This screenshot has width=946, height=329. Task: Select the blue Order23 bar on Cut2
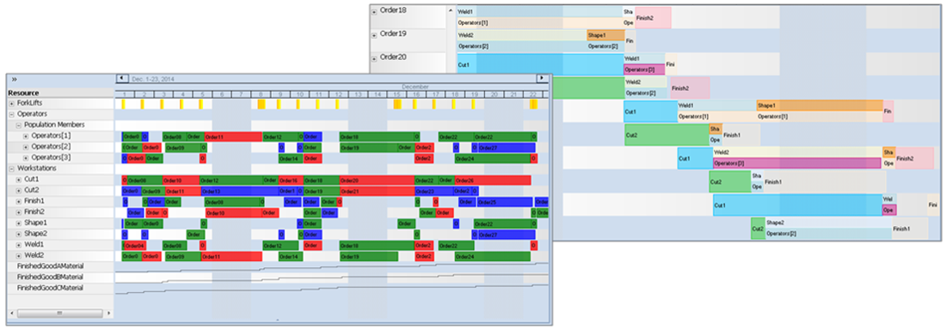(433, 191)
